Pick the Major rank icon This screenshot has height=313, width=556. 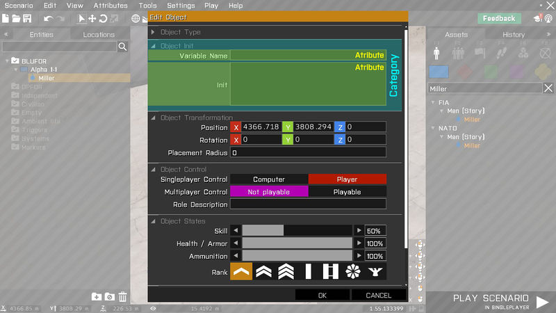click(x=352, y=272)
